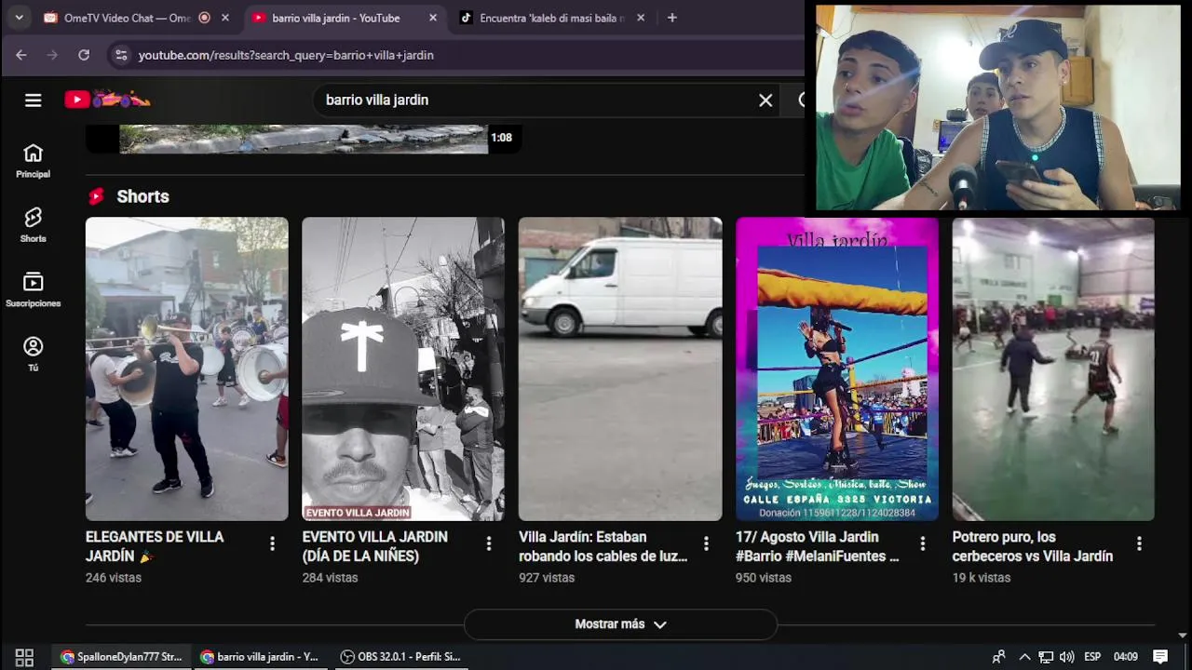1192x670 pixels.
Task: Click the browser forward arrow
Action: coord(52,55)
